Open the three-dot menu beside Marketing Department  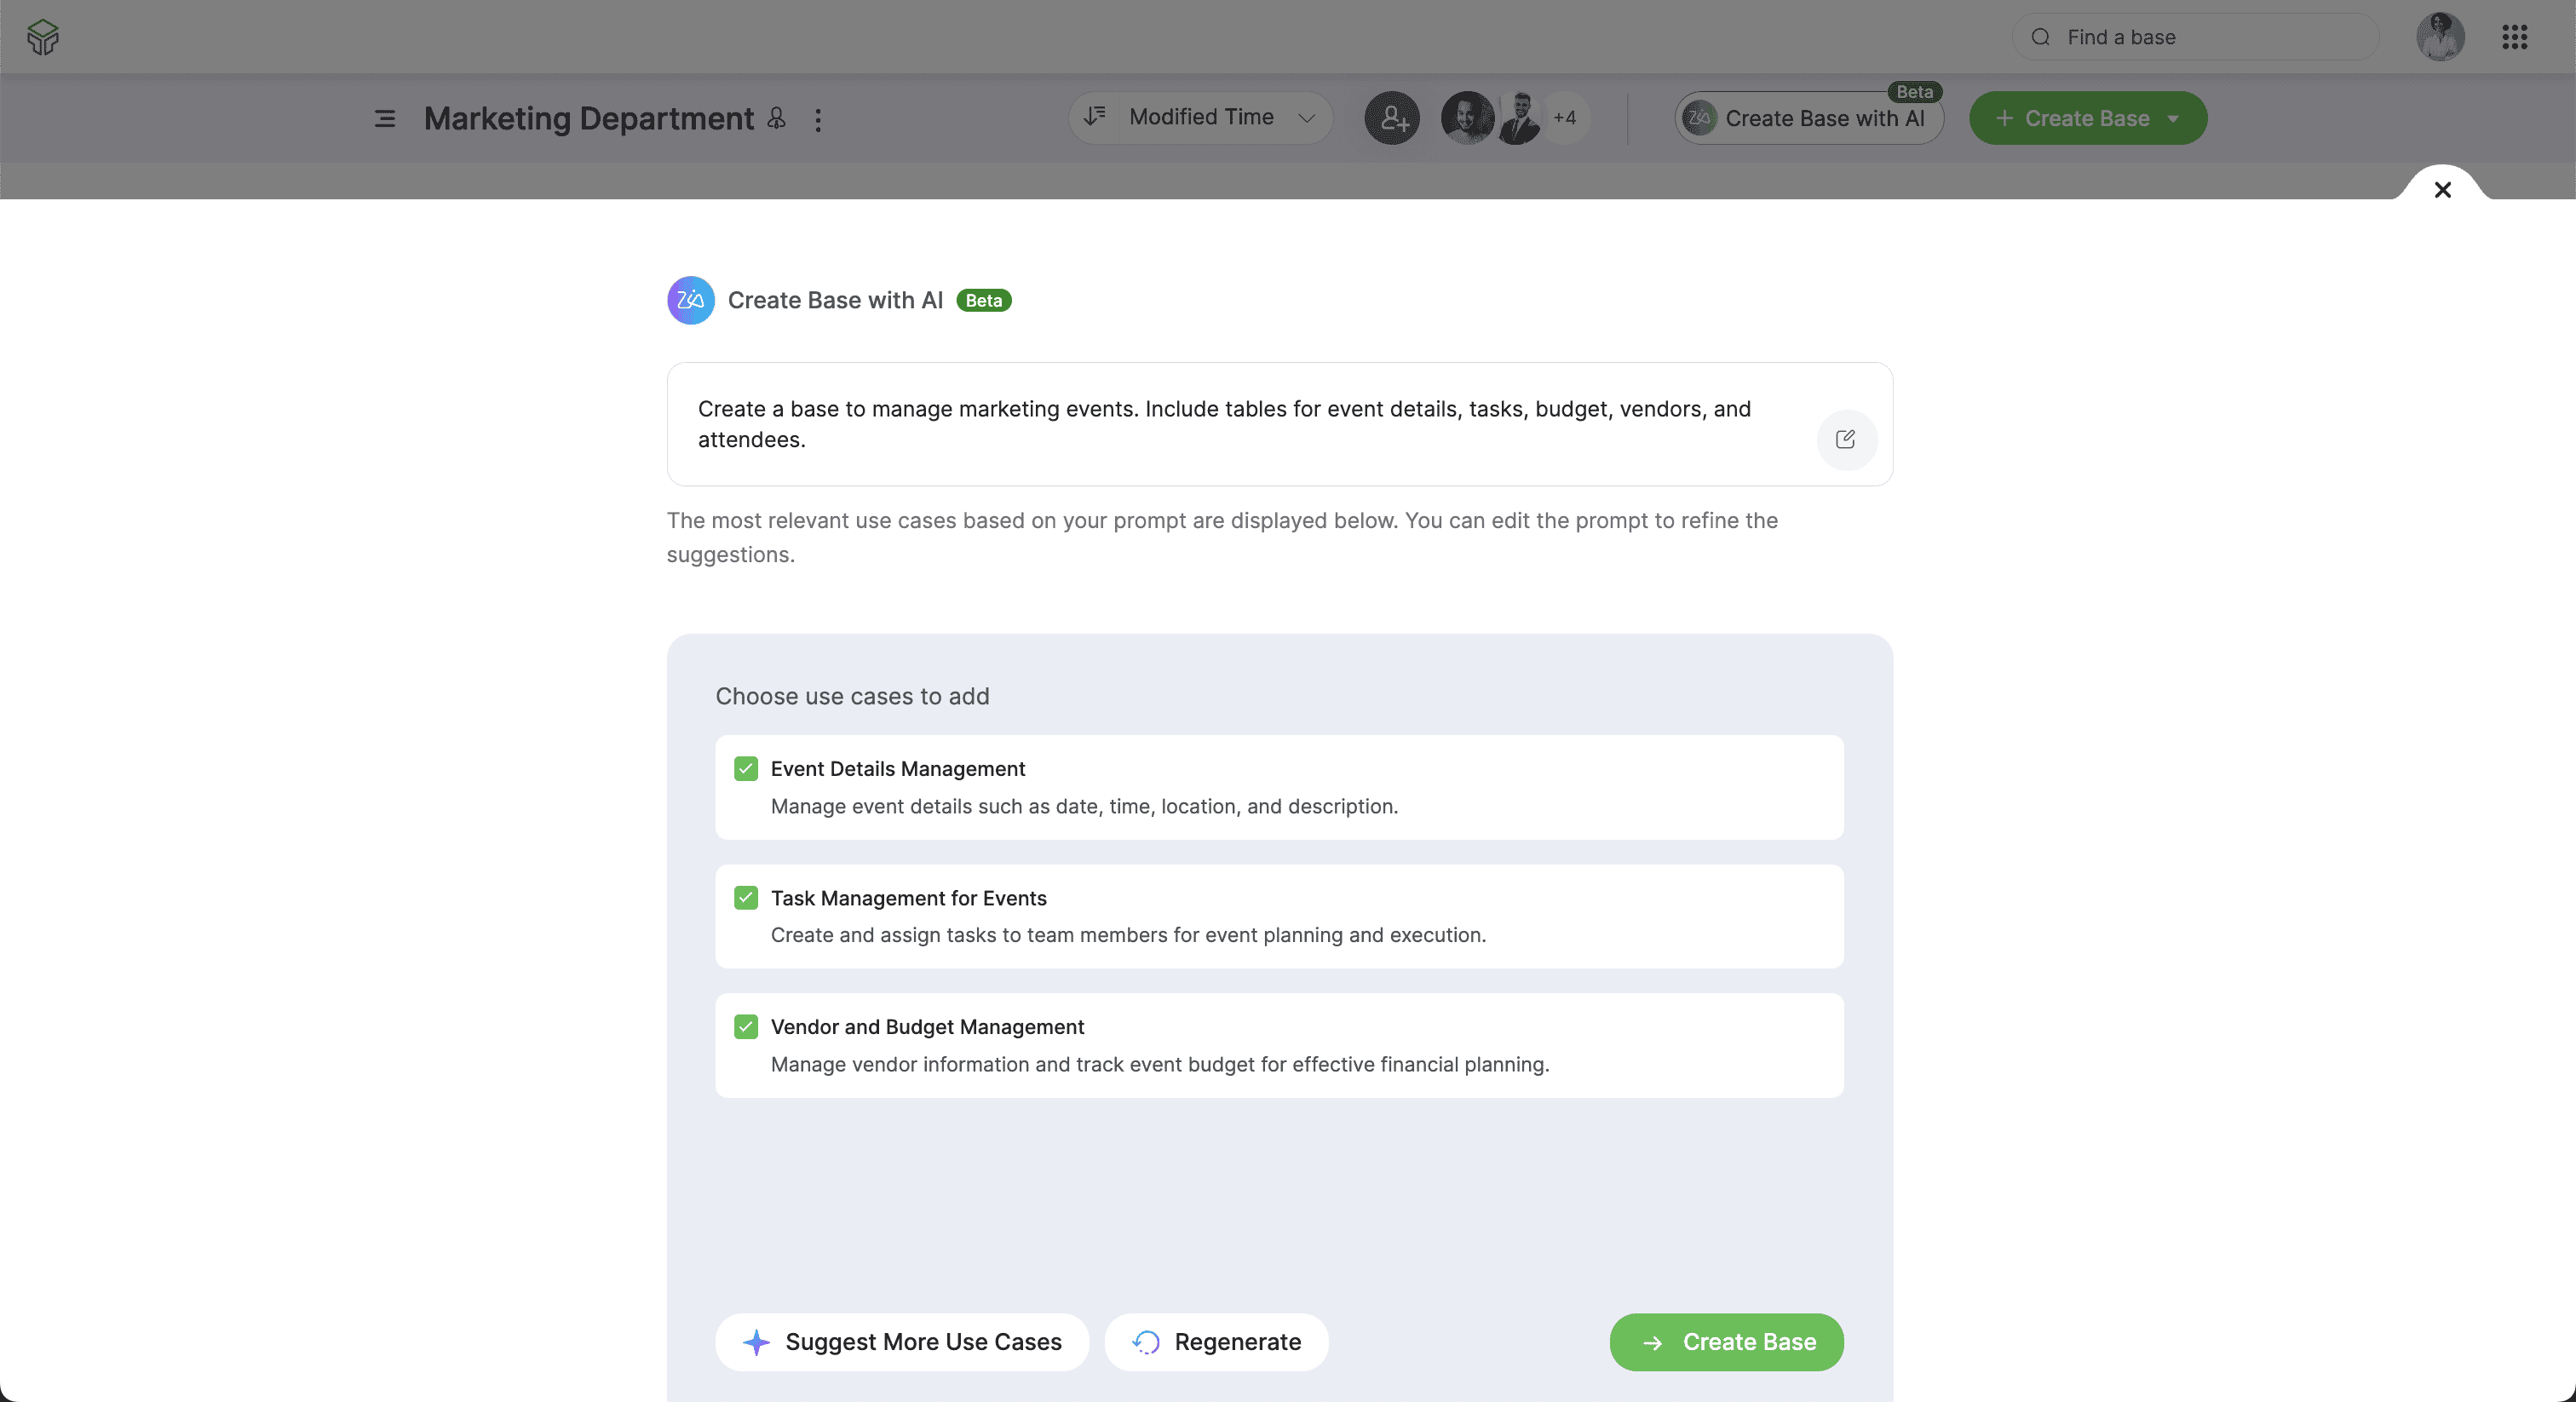click(818, 120)
